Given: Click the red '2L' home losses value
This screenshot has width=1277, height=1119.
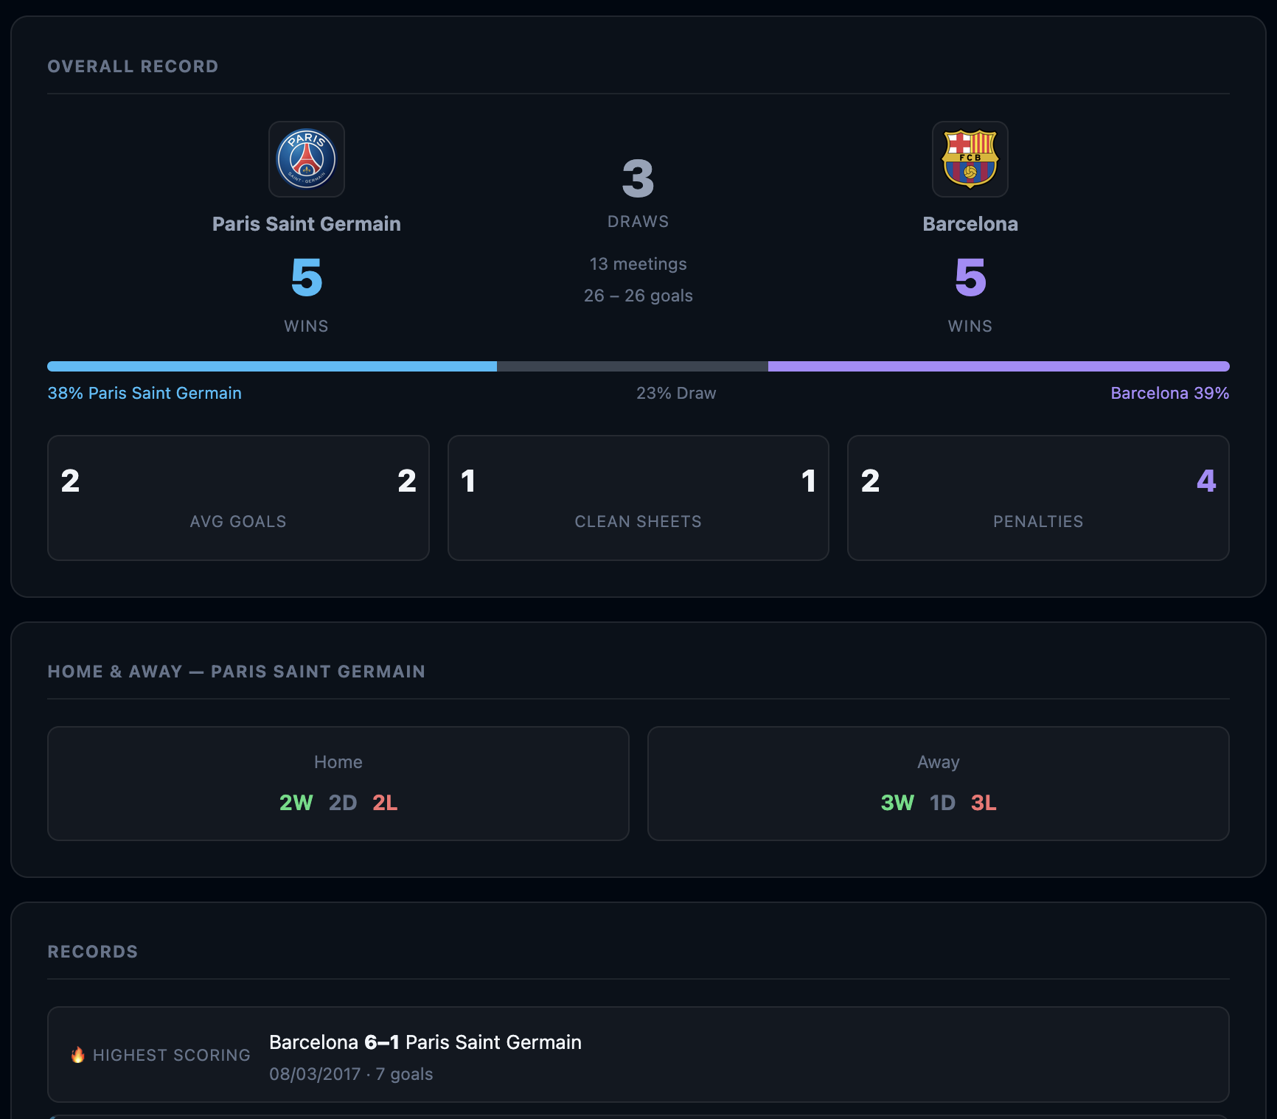Looking at the screenshot, I should [385, 803].
